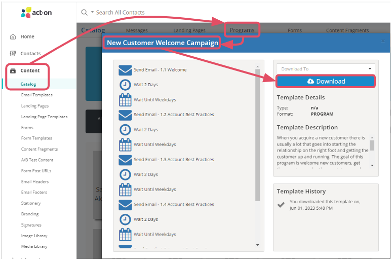Click program steps scrollbar up arrow
Viewport: 392px width, 260px height.
click(257, 66)
